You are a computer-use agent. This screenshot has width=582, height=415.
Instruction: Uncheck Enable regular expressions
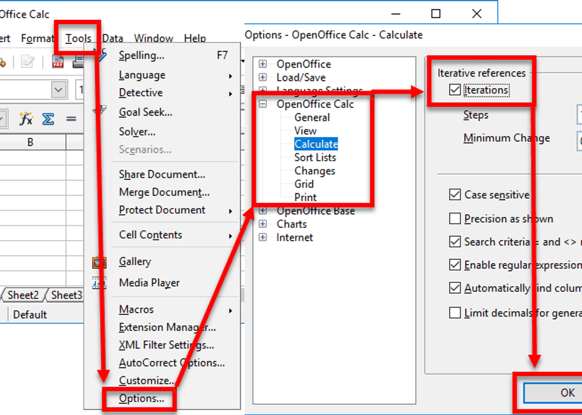click(x=455, y=265)
